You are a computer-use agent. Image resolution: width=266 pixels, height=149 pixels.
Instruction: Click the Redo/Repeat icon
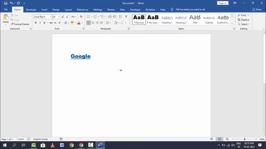coord(18,3)
